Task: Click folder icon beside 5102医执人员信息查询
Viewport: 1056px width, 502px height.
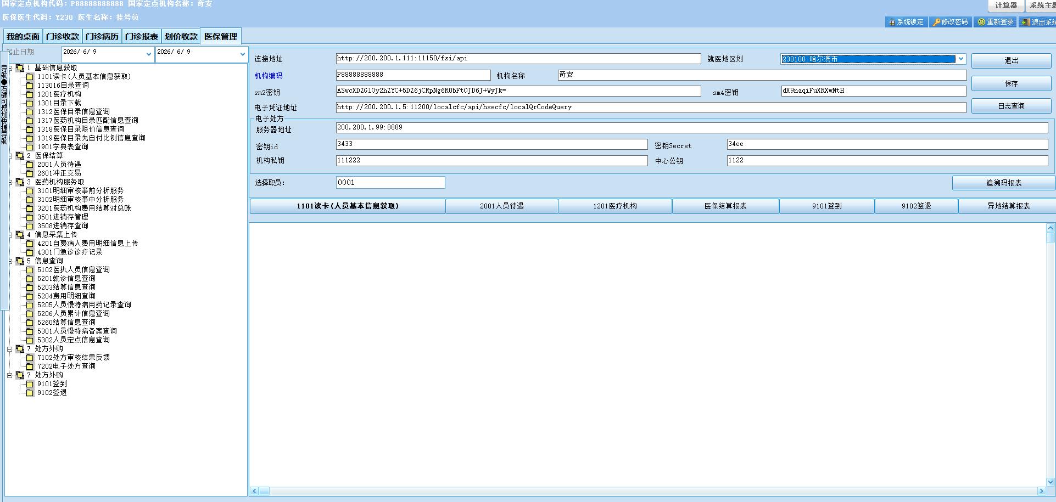Action: (x=30, y=270)
